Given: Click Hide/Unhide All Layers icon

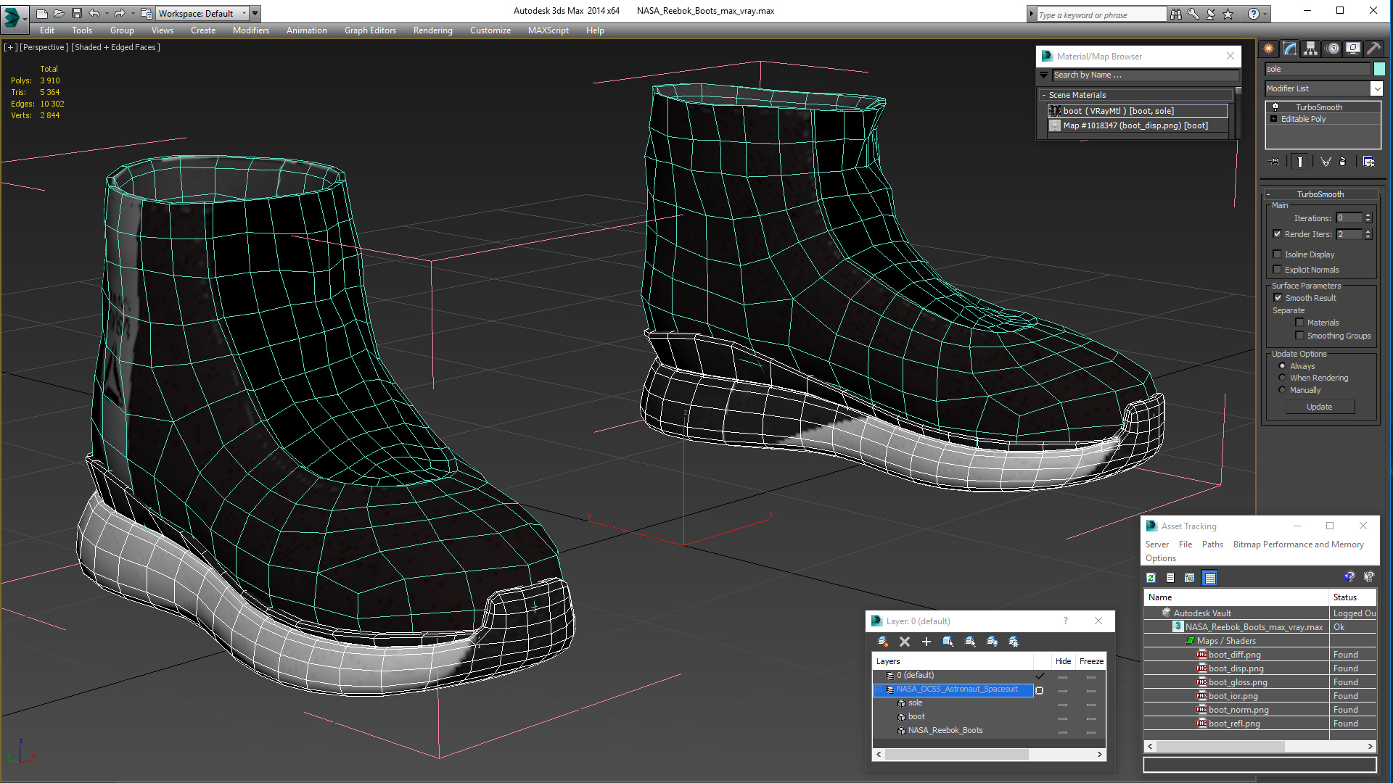Looking at the screenshot, I should click(x=992, y=642).
